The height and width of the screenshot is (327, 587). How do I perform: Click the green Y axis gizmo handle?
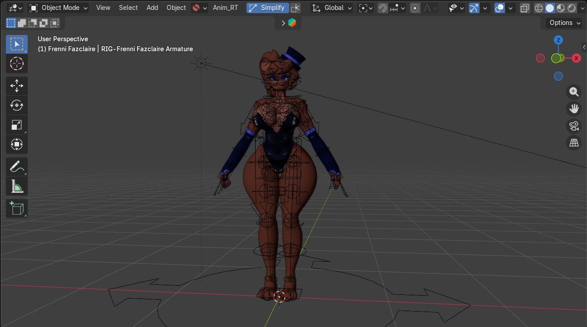pos(556,58)
